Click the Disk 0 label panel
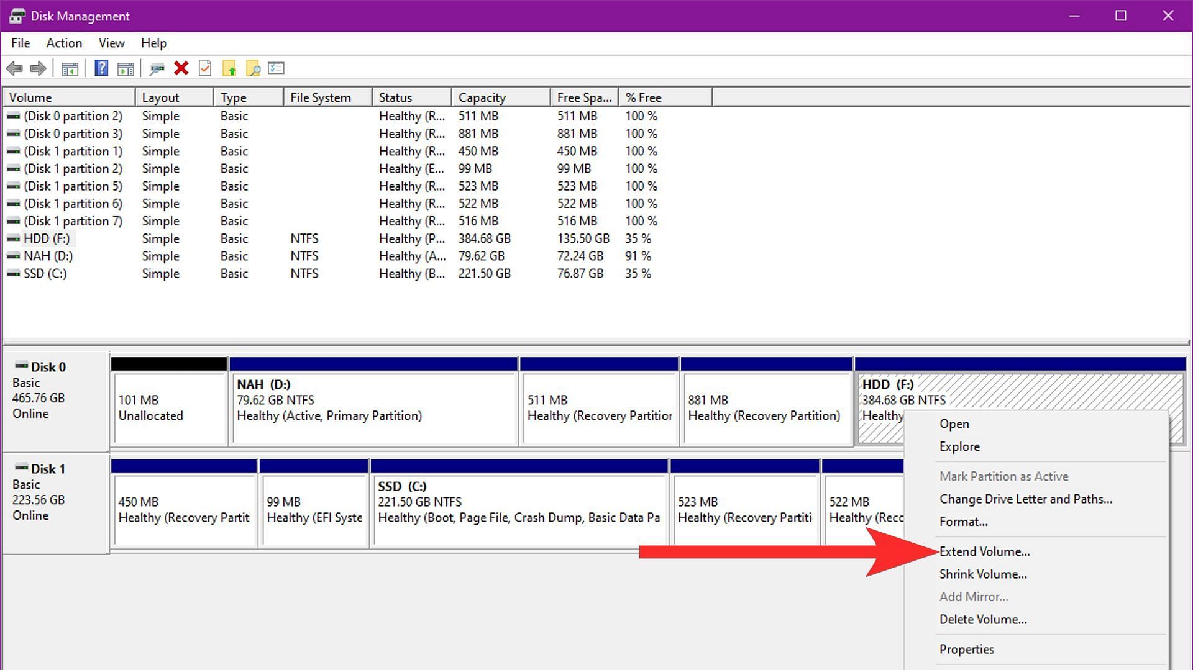The height and width of the screenshot is (670, 1193). click(56, 401)
